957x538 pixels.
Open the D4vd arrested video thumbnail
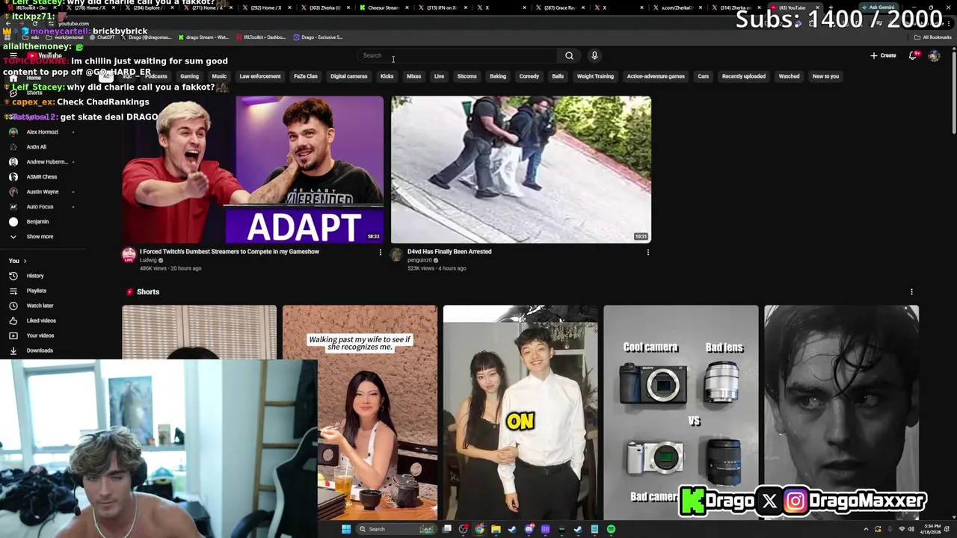521,170
